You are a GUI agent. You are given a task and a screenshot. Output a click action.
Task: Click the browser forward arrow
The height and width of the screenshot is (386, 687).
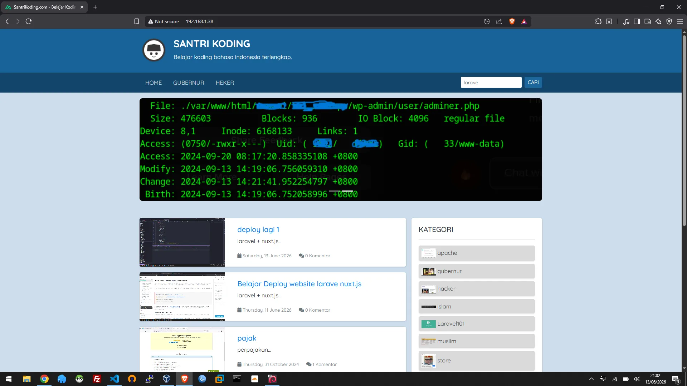click(x=18, y=21)
